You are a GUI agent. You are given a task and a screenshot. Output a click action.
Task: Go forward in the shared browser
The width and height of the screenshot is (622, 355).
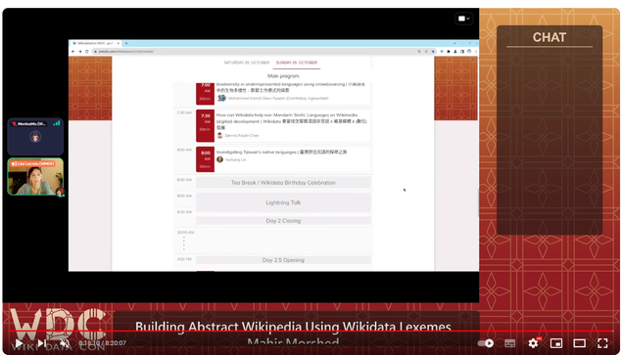pyautogui.click(x=79, y=52)
